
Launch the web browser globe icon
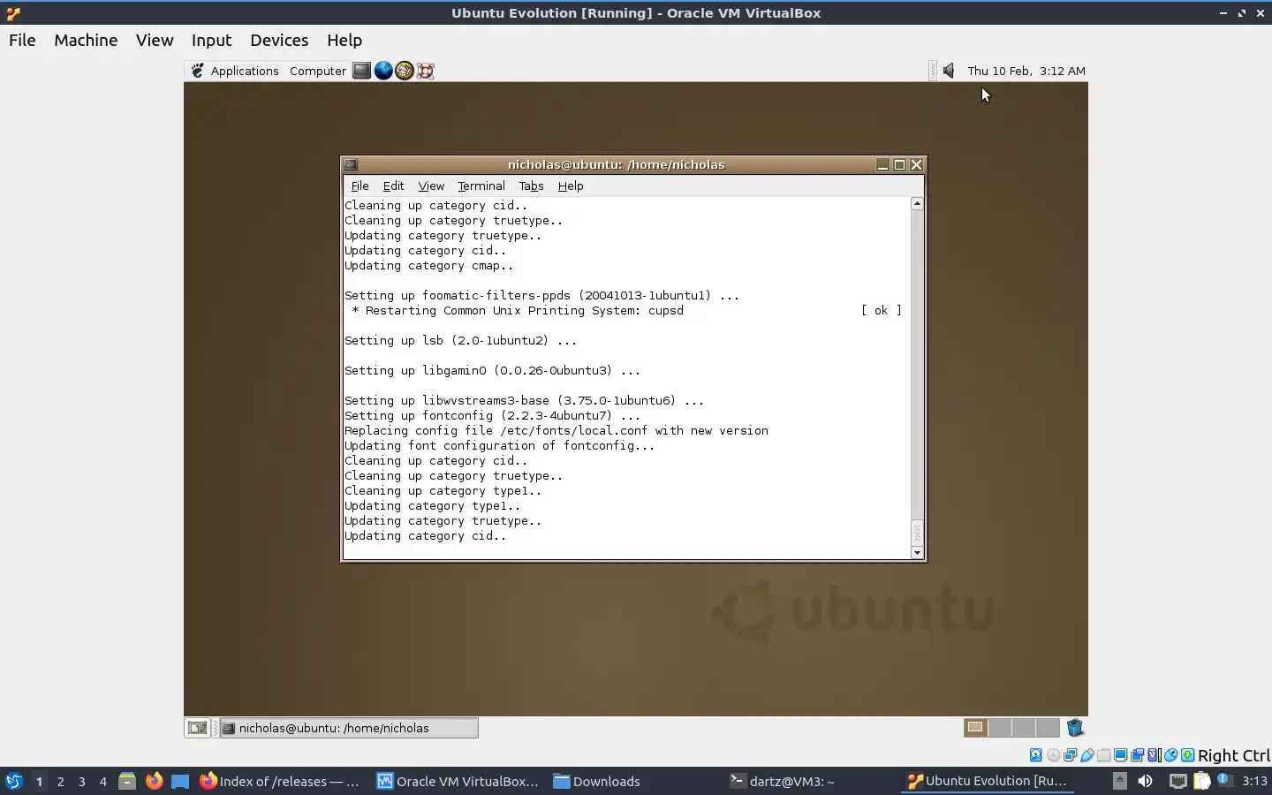click(383, 71)
